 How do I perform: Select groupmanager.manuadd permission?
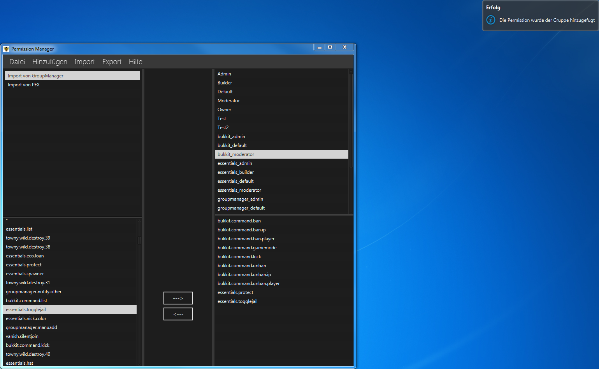point(70,327)
